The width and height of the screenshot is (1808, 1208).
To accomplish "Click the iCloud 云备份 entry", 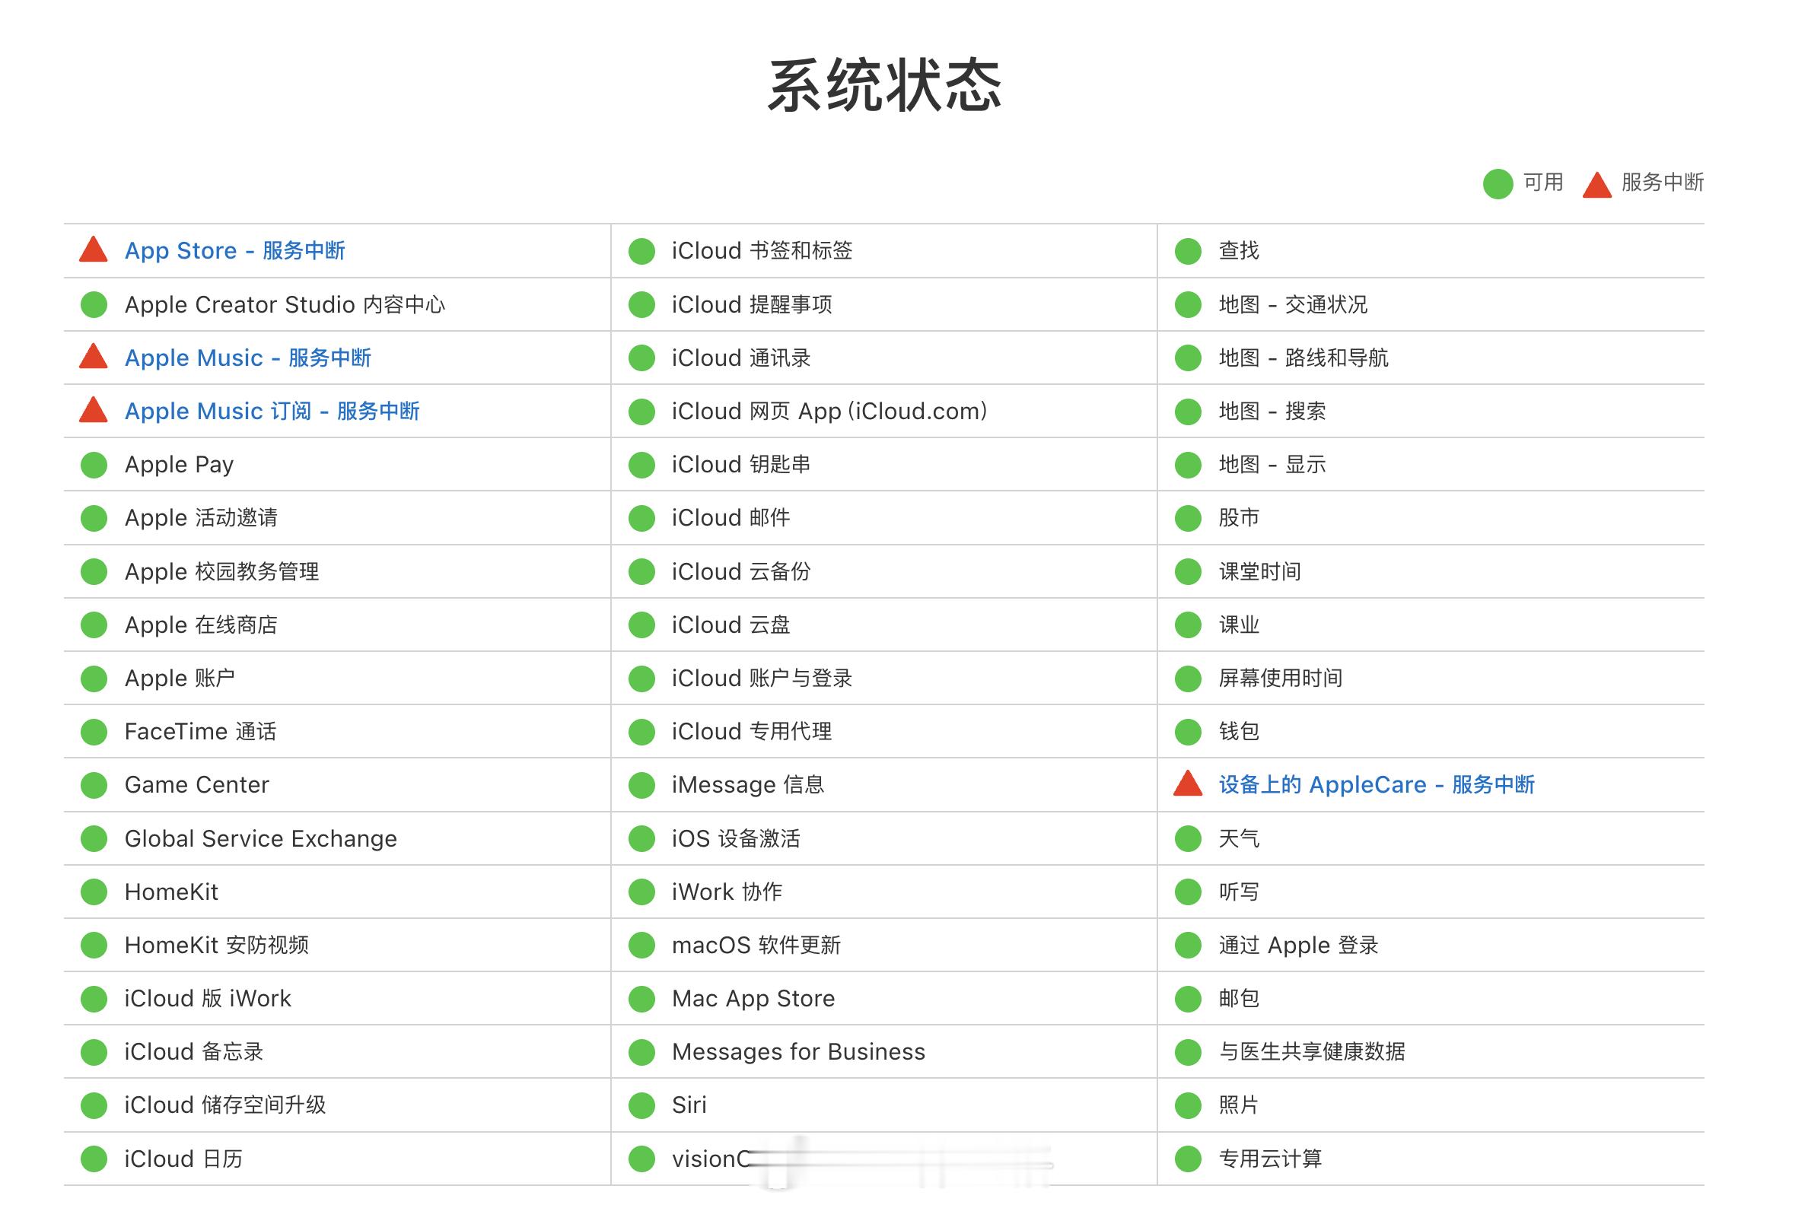I will tap(741, 571).
